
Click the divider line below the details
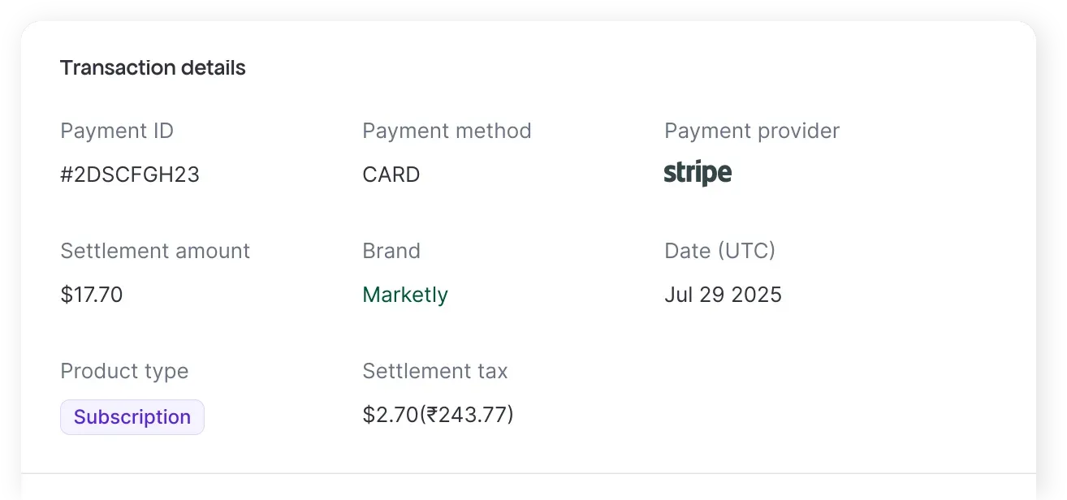tap(528, 473)
